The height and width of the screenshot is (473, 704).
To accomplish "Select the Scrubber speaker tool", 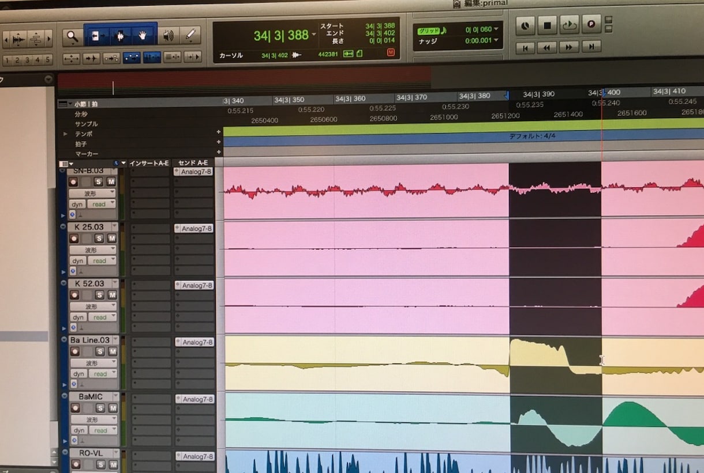I will (167, 36).
